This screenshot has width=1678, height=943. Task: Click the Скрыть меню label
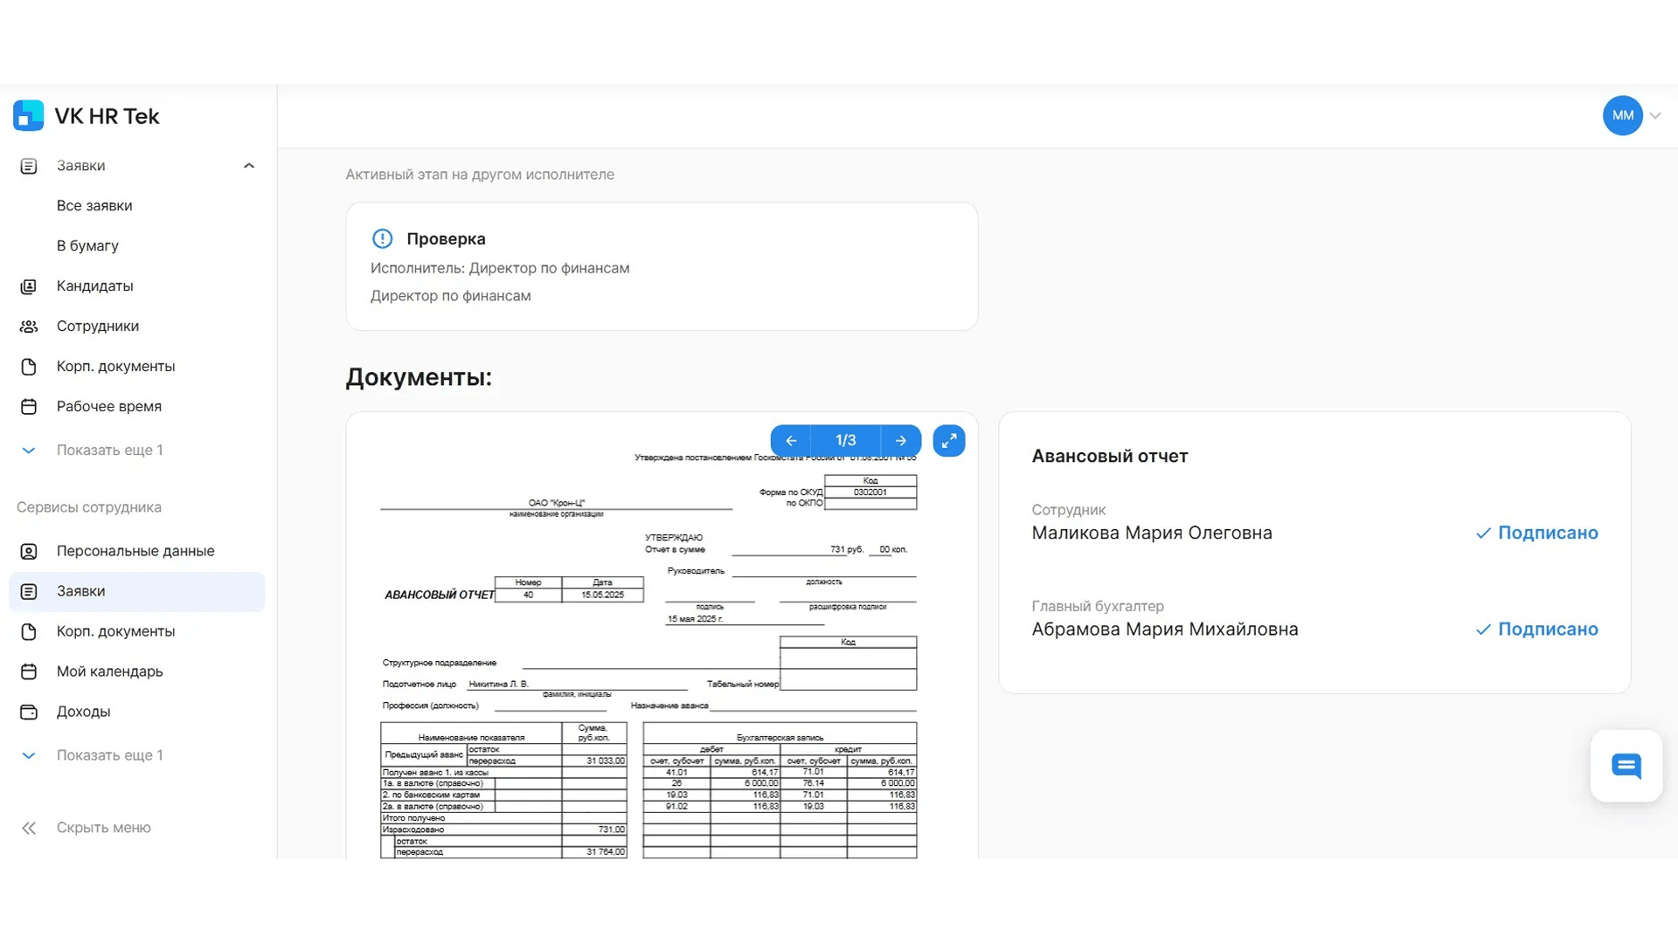click(x=104, y=828)
